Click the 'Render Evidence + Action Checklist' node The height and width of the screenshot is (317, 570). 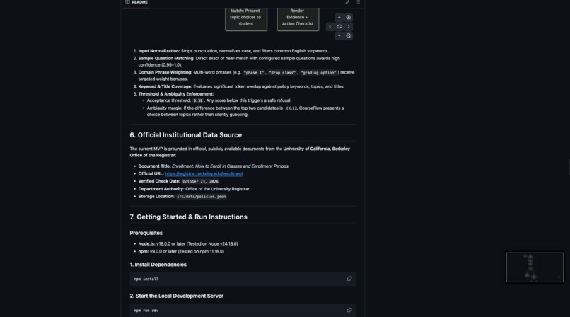click(x=298, y=18)
